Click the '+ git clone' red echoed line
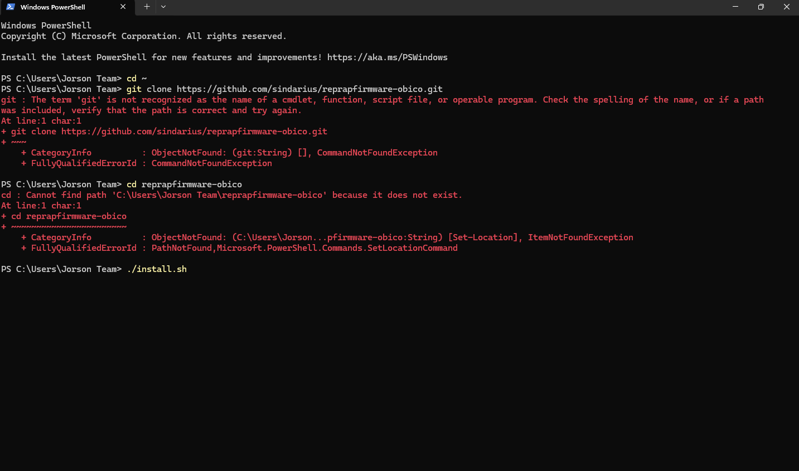Viewport: 799px width, 471px height. point(164,132)
